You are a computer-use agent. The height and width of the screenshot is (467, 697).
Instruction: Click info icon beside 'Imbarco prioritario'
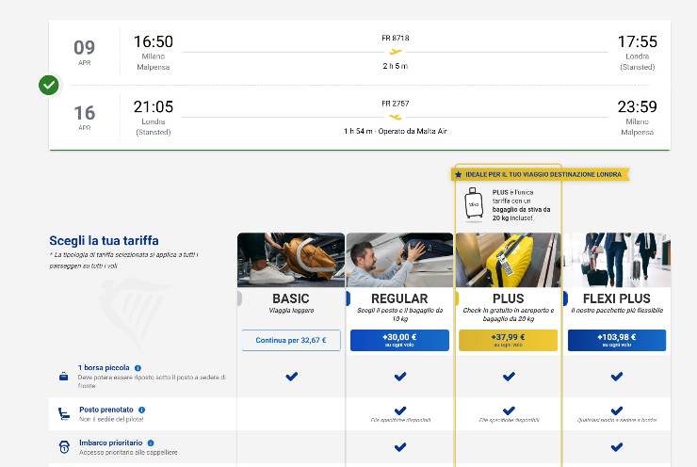click(151, 443)
